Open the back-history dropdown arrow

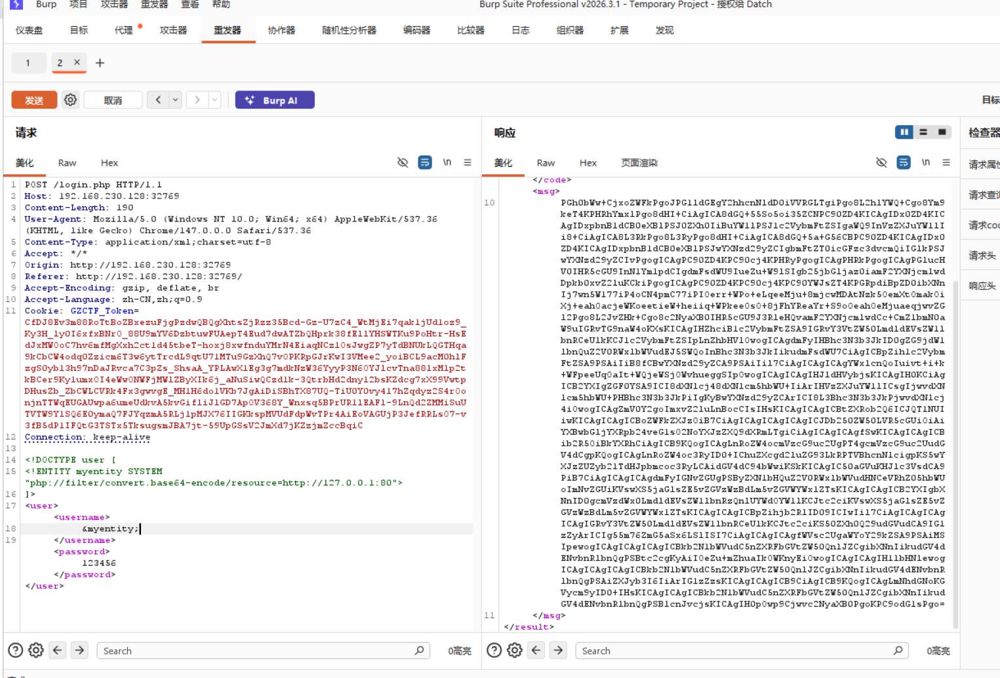(175, 100)
